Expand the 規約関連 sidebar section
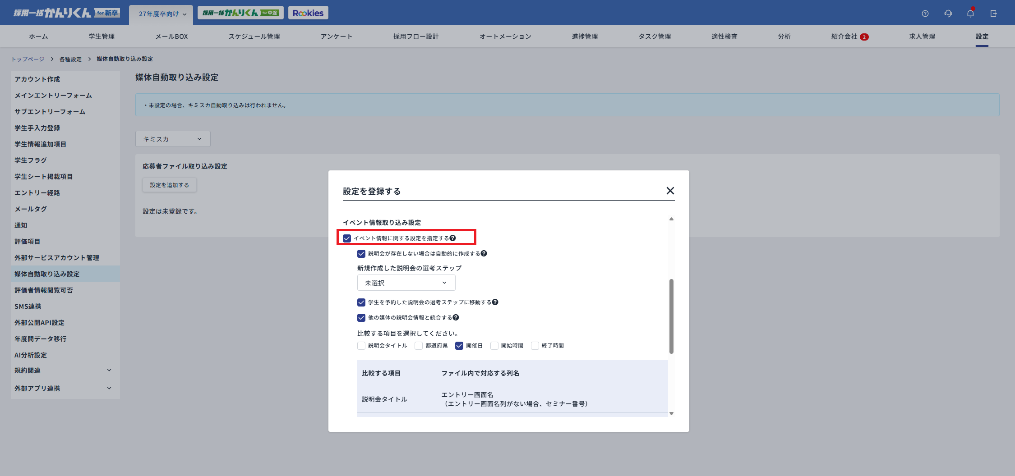This screenshot has width=1015, height=476. tap(63, 370)
